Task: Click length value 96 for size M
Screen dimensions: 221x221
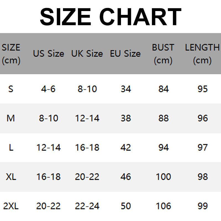Action: pos(202,118)
